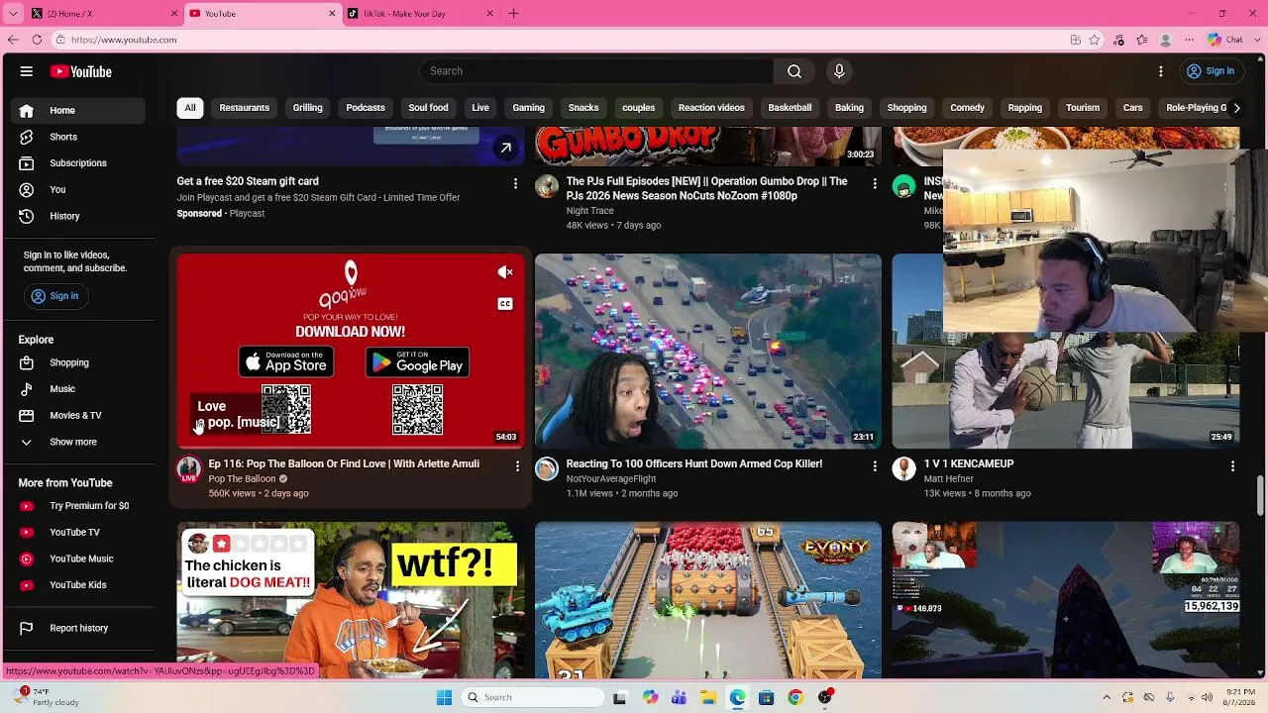Click the YouTube search input field

(x=596, y=71)
